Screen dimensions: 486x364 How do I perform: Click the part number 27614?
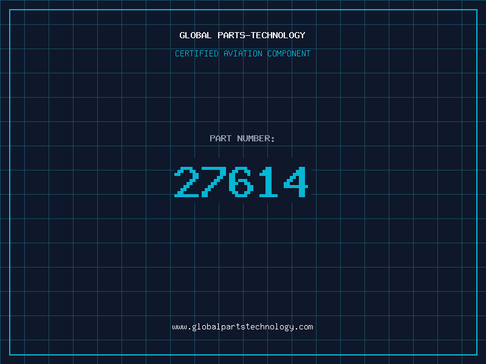click(241, 182)
